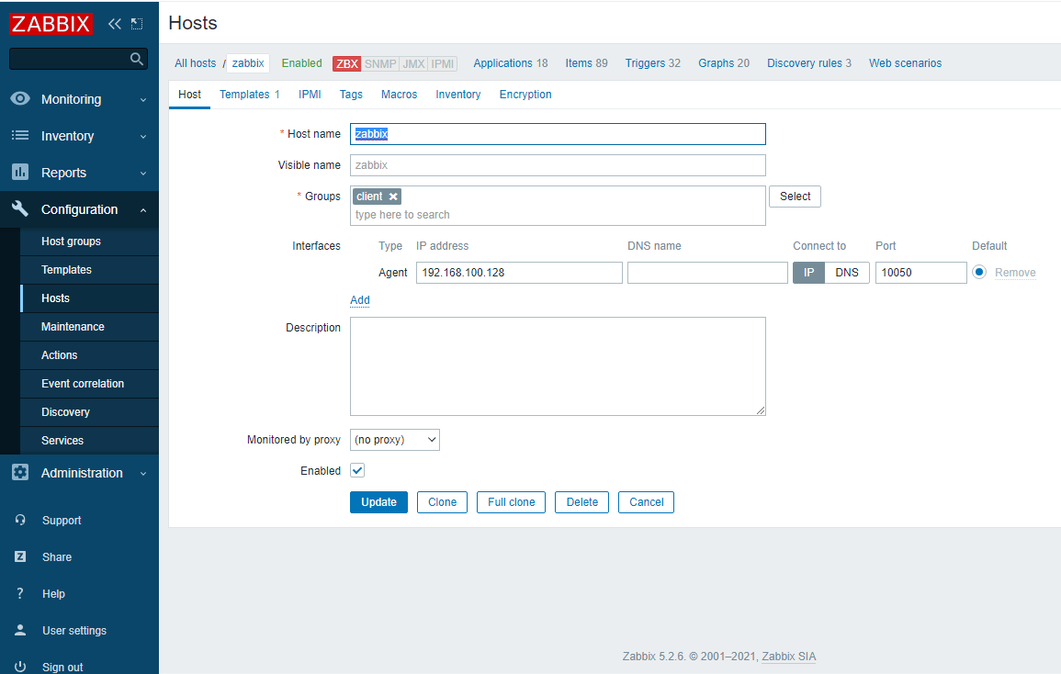This screenshot has width=1061, height=674.
Task: Click the Administration gear icon
Action: click(x=20, y=472)
